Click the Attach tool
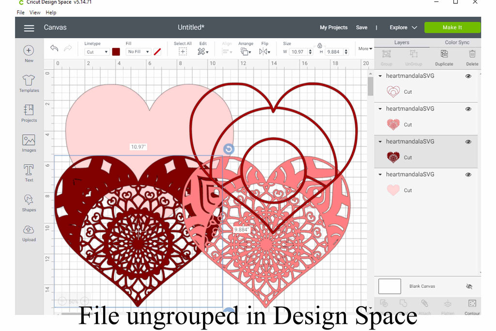Screen dimensions: 496x331 click(425, 307)
